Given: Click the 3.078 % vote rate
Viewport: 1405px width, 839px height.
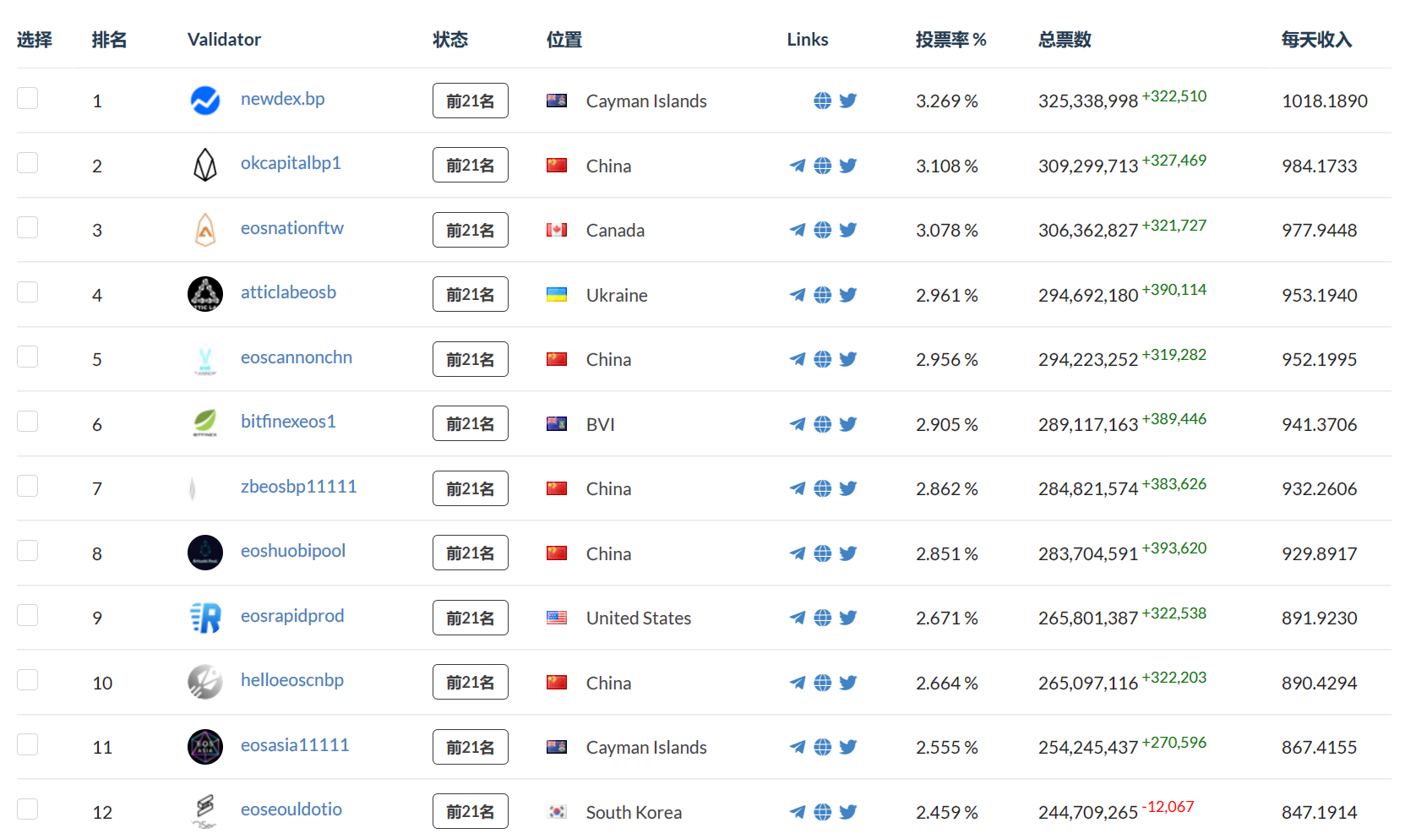Looking at the screenshot, I should pyautogui.click(x=947, y=231).
